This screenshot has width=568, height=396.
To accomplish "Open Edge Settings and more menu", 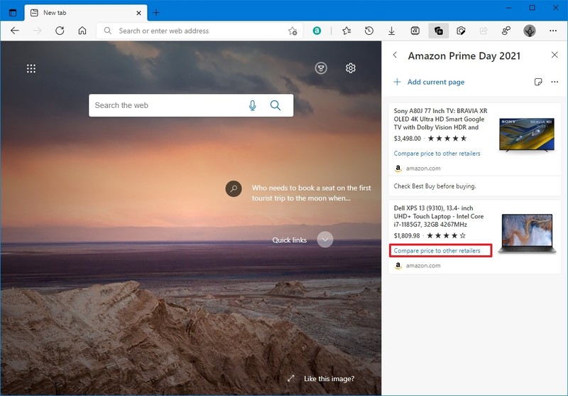I will [553, 31].
